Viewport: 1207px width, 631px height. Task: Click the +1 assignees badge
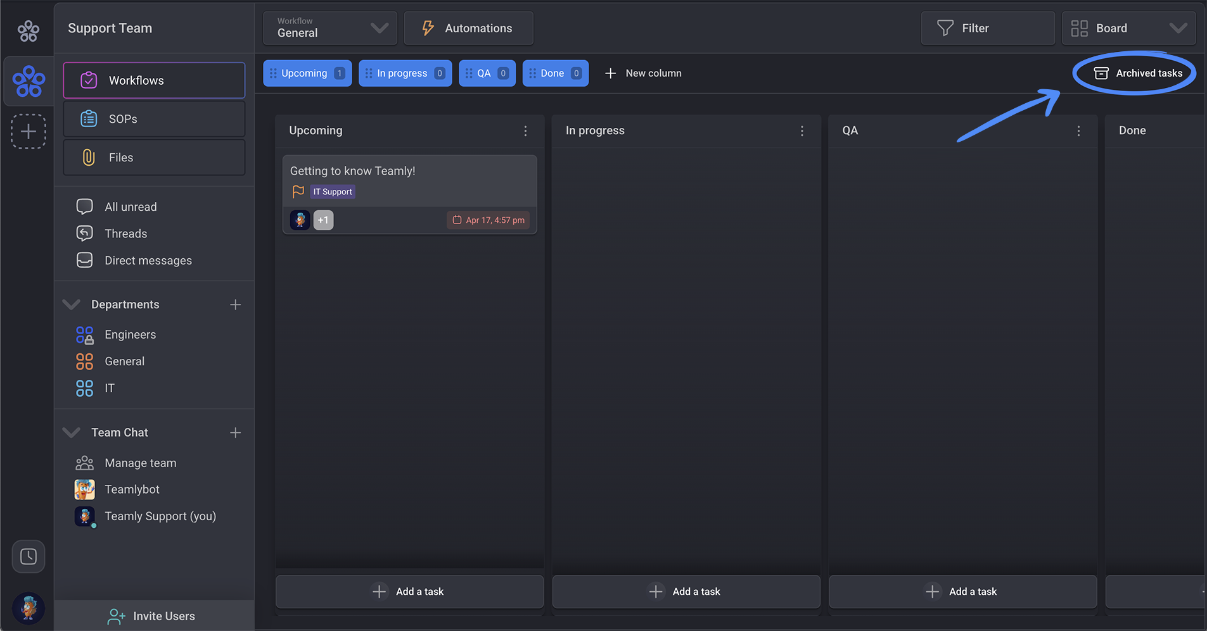pos(324,220)
